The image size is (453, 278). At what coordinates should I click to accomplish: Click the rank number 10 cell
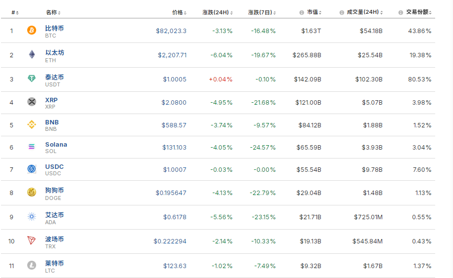coord(11,241)
